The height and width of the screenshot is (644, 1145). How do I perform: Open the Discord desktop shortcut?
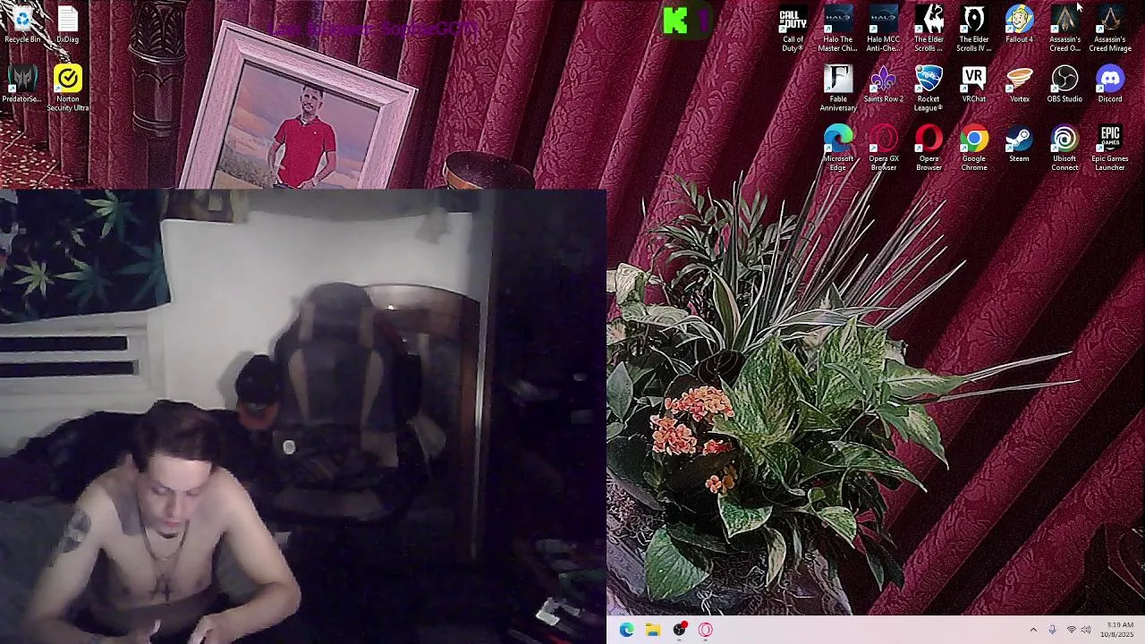[1110, 84]
